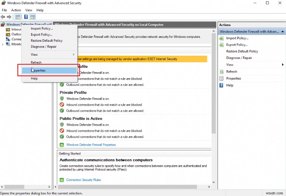Click Restore Default Policy in Actions pane
This screenshot has height=196, width=286.
click(x=242, y=51)
